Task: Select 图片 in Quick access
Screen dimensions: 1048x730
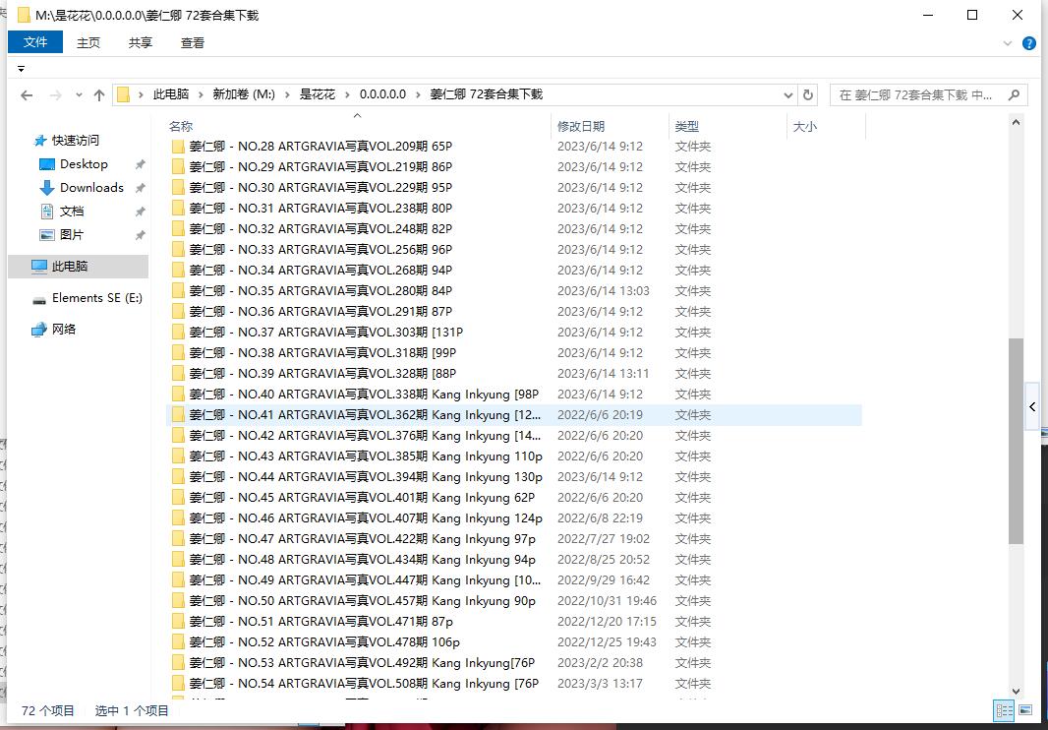Action: point(72,235)
